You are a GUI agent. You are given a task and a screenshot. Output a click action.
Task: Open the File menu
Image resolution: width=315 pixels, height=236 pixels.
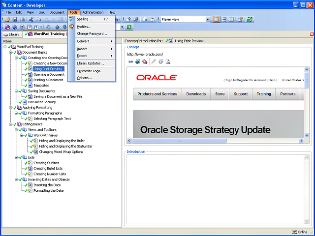coord(8,12)
